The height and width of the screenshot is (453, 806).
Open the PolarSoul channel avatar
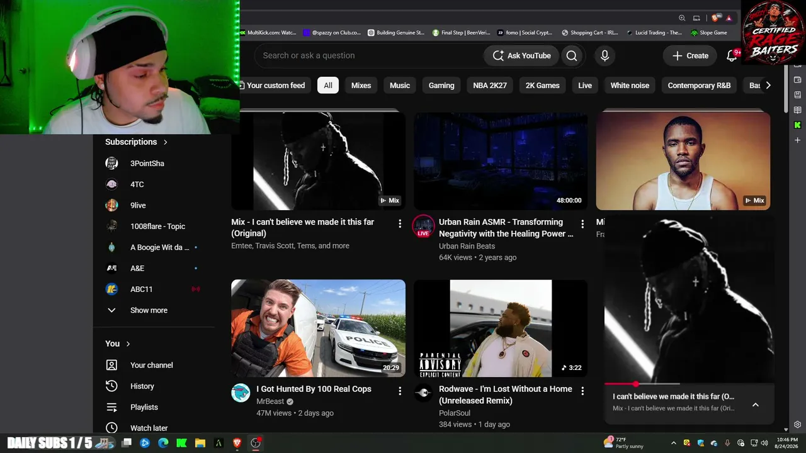tap(423, 393)
